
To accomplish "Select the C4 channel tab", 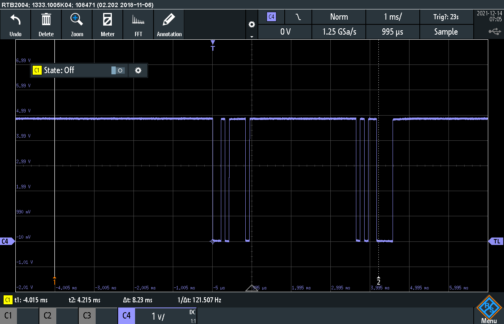I will pyautogui.click(x=126, y=316).
